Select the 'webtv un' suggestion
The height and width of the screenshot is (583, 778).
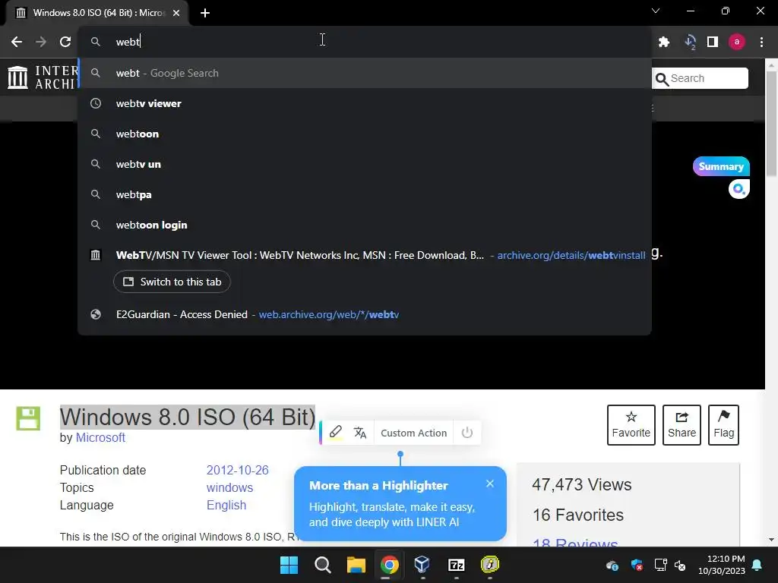point(365,164)
